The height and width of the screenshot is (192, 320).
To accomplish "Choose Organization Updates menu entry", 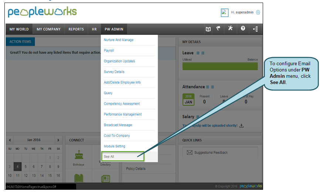I will click(x=119, y=61).
